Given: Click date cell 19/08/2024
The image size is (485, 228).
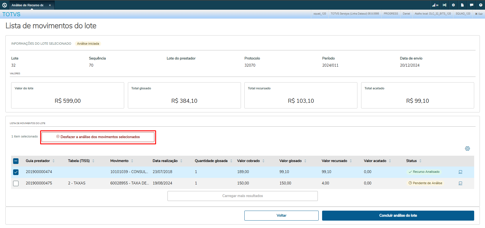Looking at the screenshot, I should pos(162,183).
